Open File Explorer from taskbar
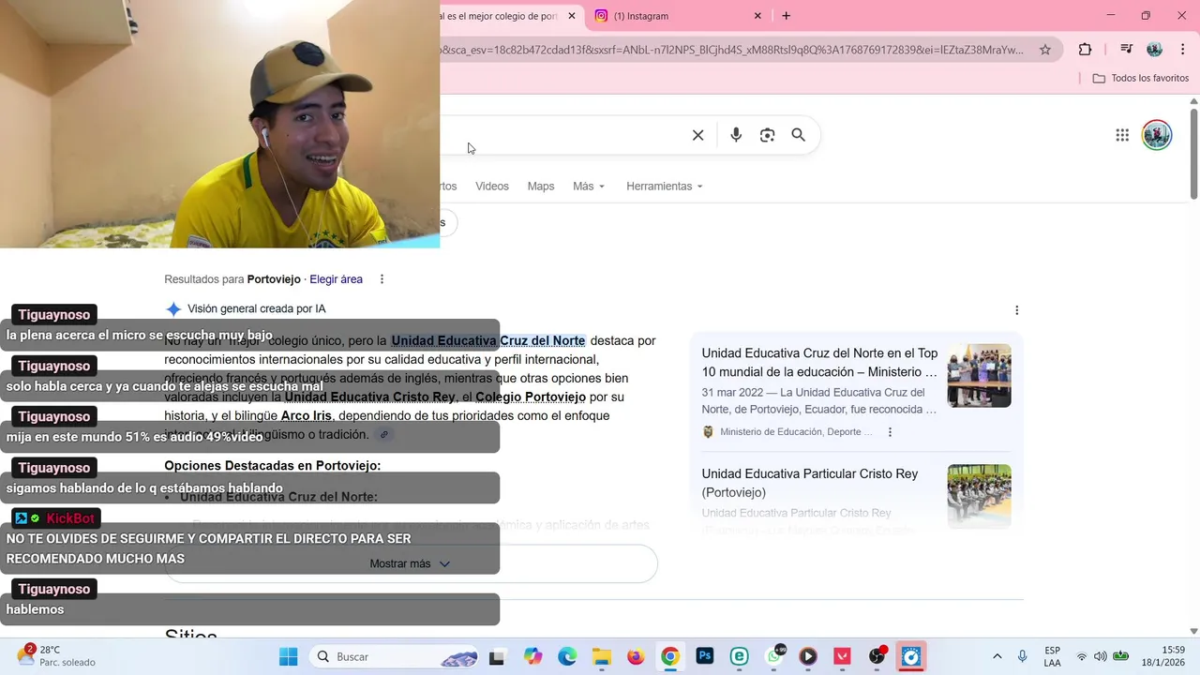This screenshot has height=675, width=1200. point(601,657)
